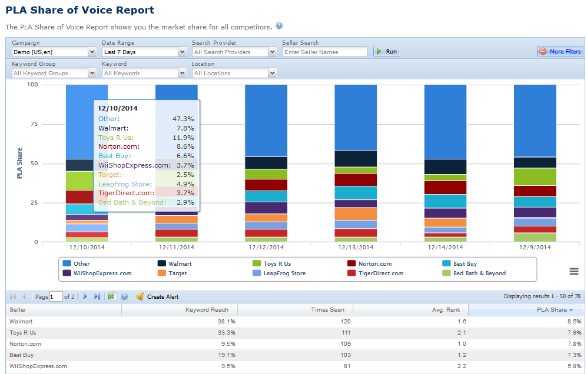Click the Best Buy segment on 12/12/2014 bar
587x374 pixels.
266,196
